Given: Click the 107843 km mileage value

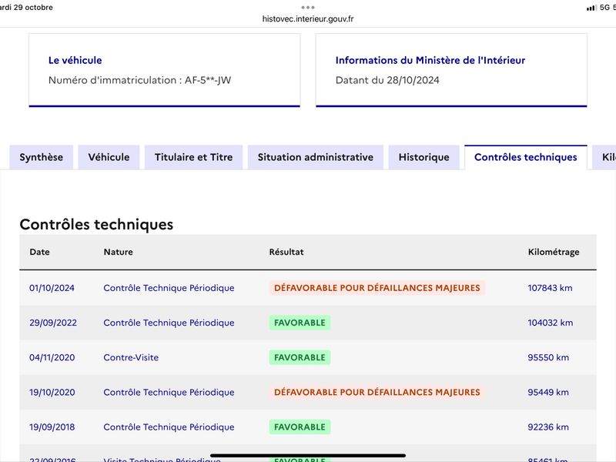Looking at the screenshot, I should tap(550, 288).
